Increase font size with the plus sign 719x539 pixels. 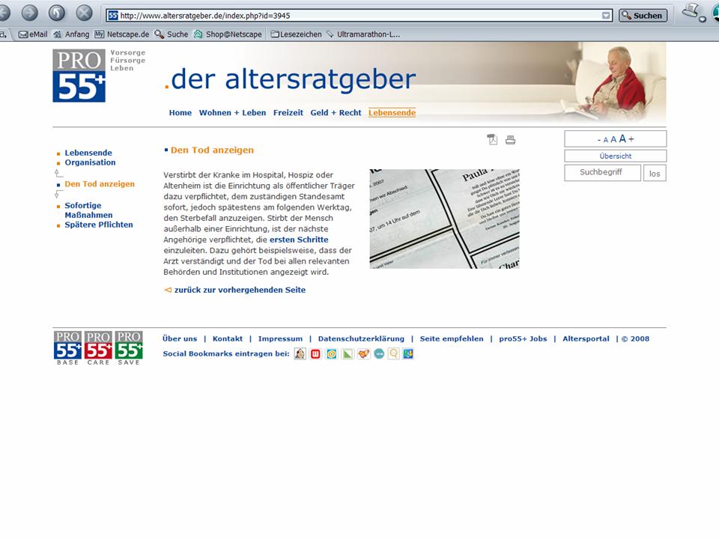631,139
